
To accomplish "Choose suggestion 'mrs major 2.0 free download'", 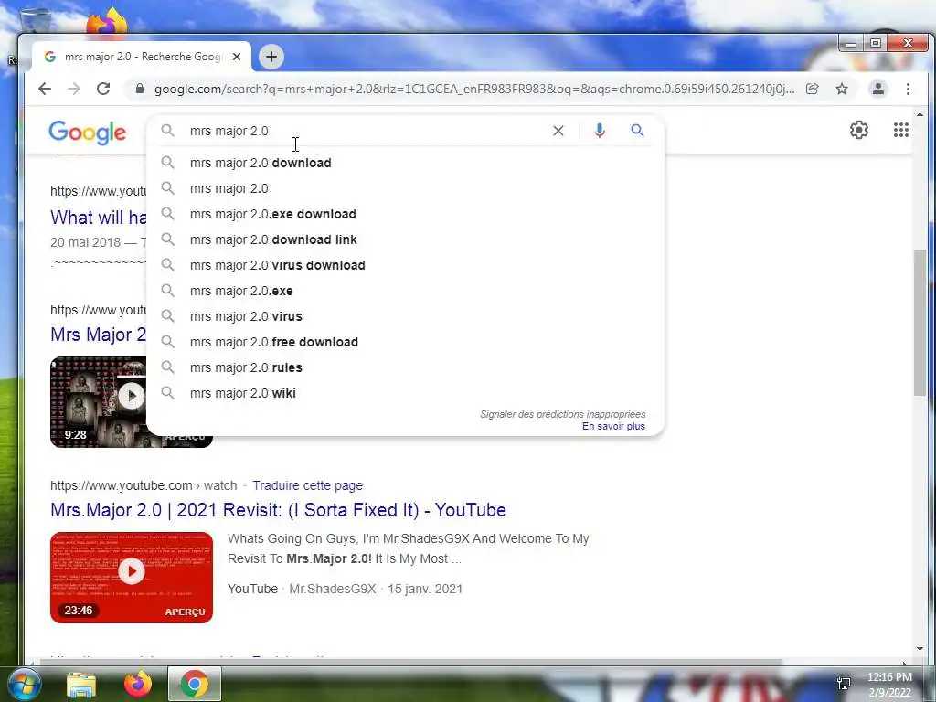I will point(405,343).
